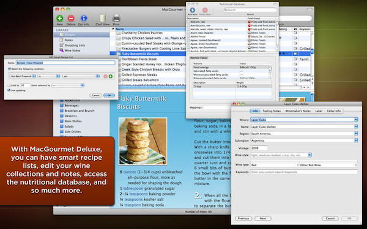Image resolution: width=367 pixels, height=229 pixels.
Task: Expand the Subregion combo box arrow
Action: 356,140
